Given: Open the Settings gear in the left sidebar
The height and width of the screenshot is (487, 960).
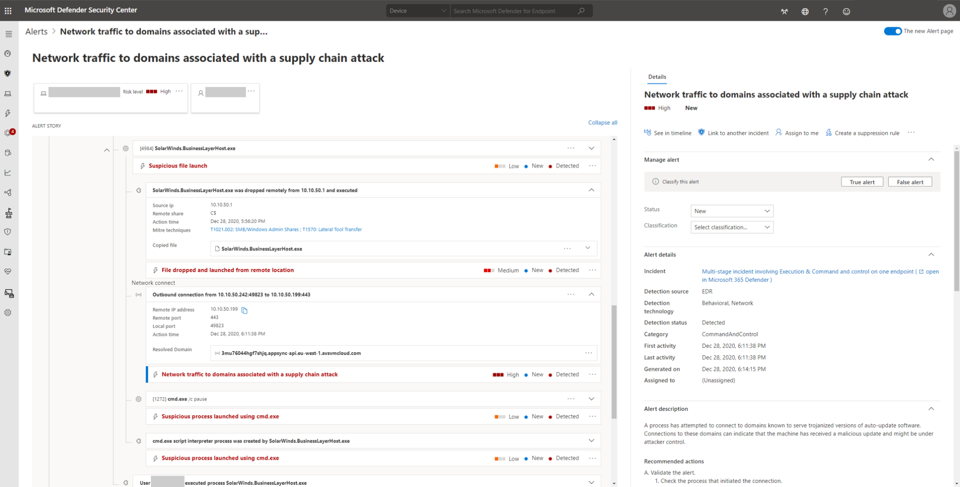Looking at the screenshot, I should click(7, 312).
